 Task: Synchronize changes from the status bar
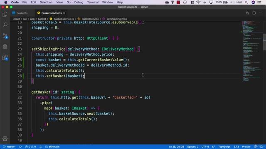tap(20, 147)
